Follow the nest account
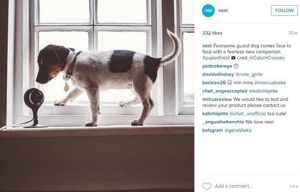The image size is (300, 192). point(284,11)
